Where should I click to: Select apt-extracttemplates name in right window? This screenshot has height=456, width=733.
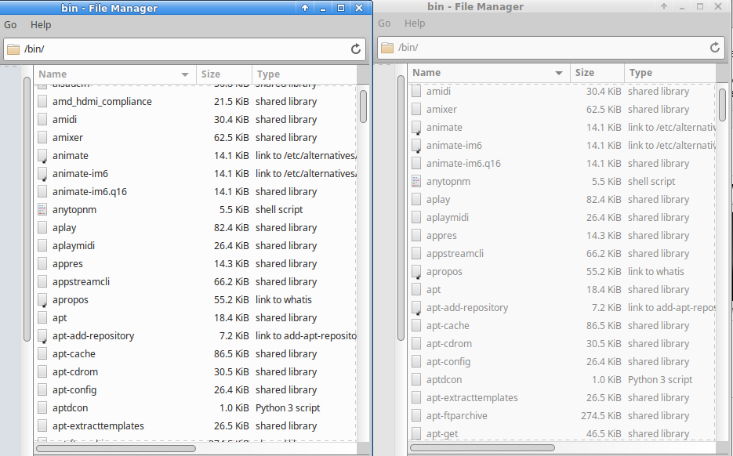coord(472,397)
